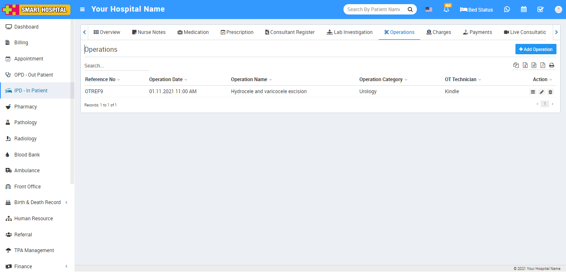566x272 pixels.
Task: Open the notification bell icon
Action: 446,10
